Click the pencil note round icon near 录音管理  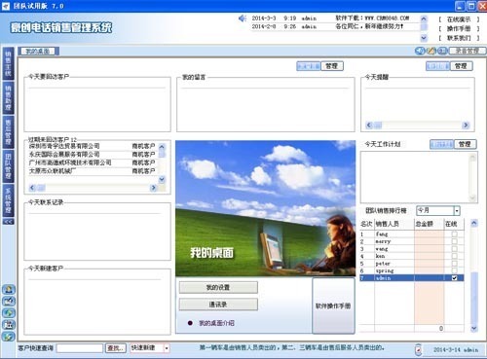point(431,51)
